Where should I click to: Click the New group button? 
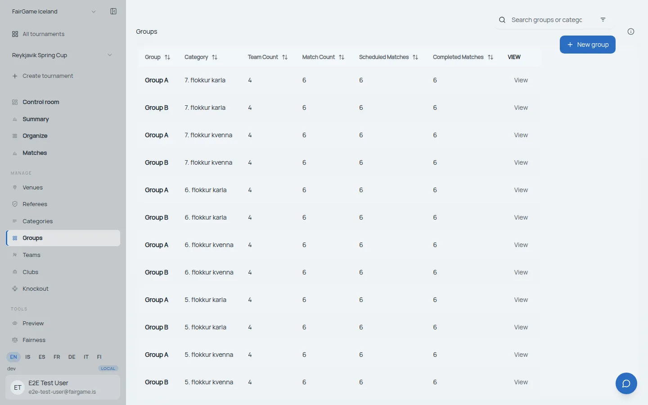point(587,45)
